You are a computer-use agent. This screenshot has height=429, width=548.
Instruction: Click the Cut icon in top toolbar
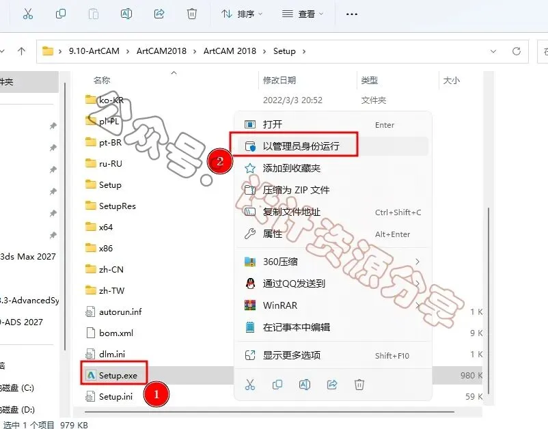[x=28, y=14]
